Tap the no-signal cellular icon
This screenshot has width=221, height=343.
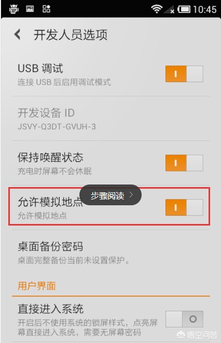[x=170, y=9]
